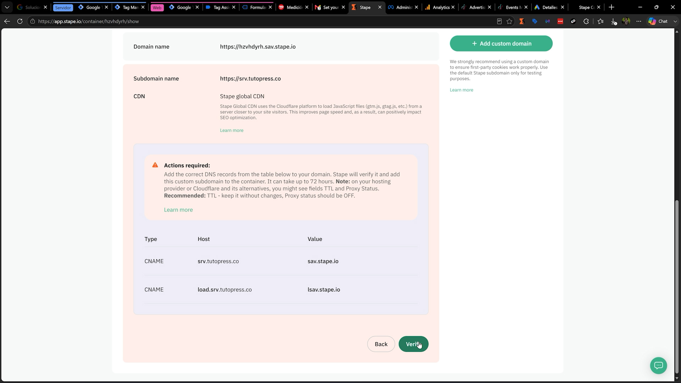This screenshot has width=681, height=383.
Task: Open reader view icon
Action: click(499, 21)
